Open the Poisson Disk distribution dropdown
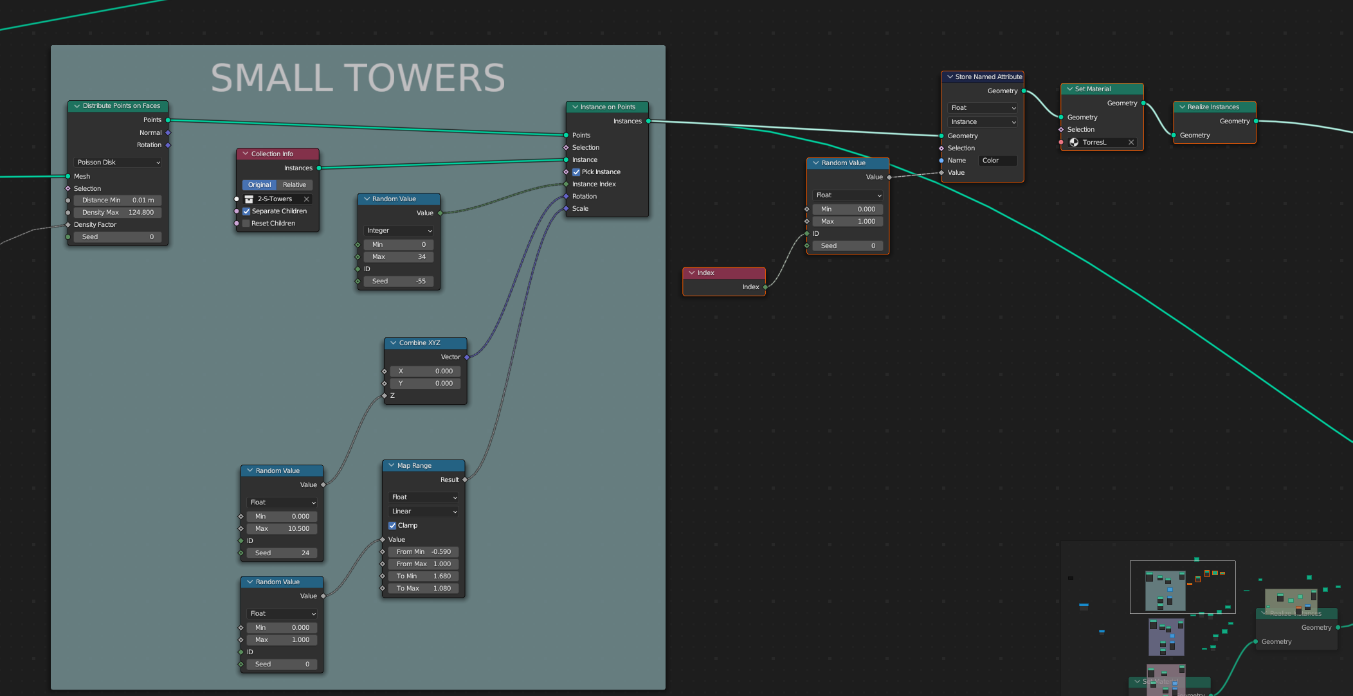 [118, 163]
